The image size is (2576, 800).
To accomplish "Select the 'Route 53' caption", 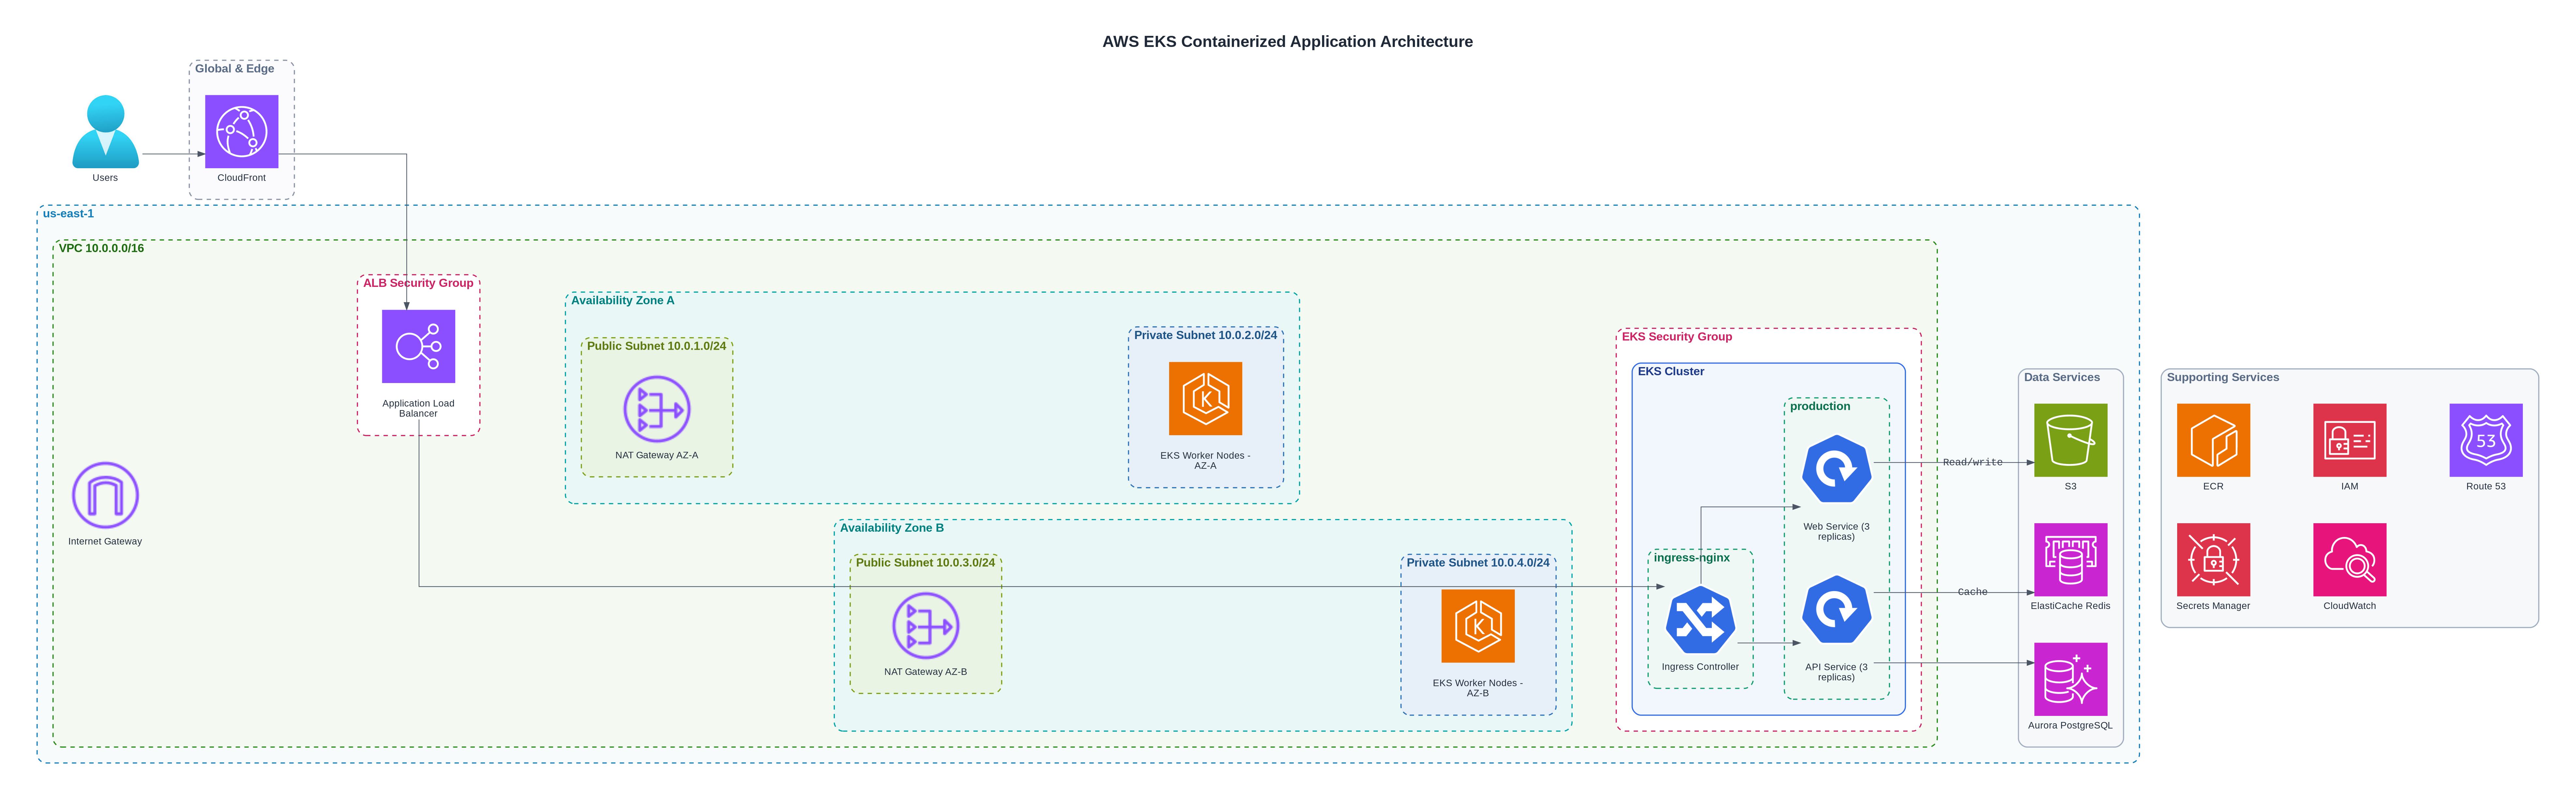I will tap(2486, 487).
